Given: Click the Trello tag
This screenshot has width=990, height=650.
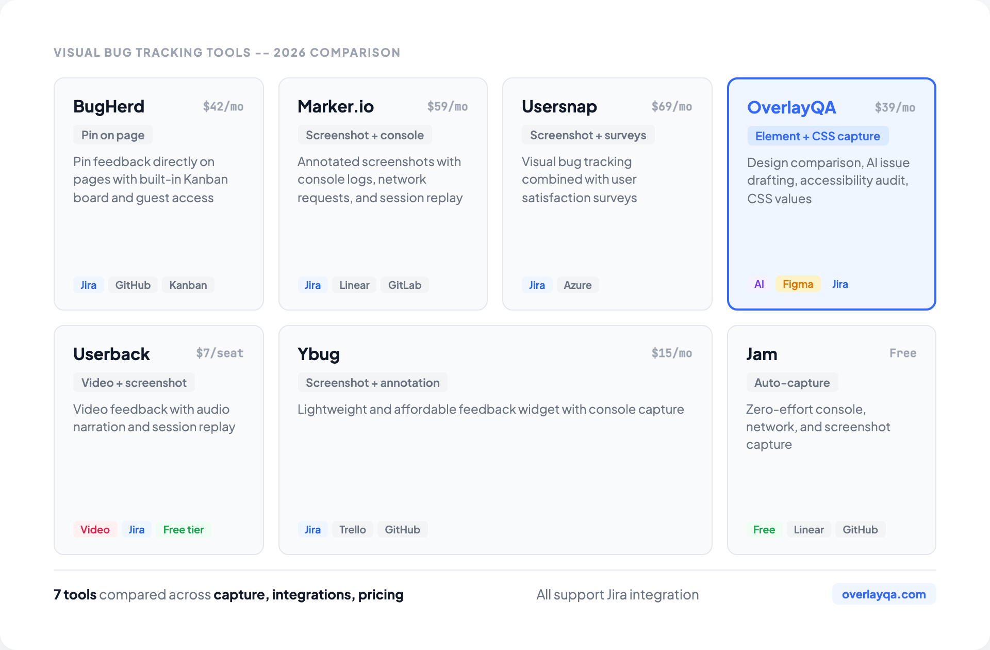Looking at the screenshot, I should (x=353, y=529).
